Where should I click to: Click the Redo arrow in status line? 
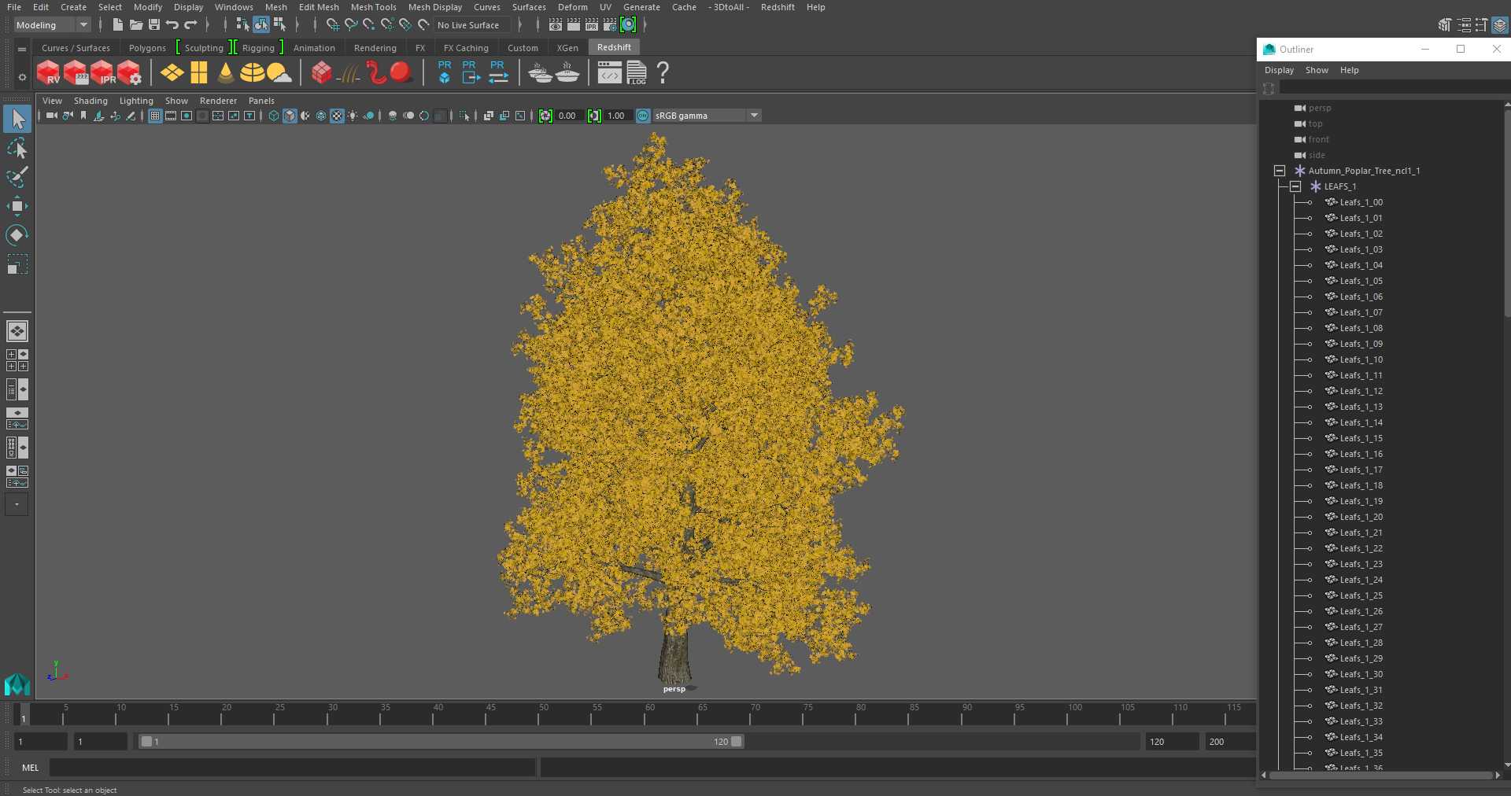pyautogui.click(x=190, y=25)
